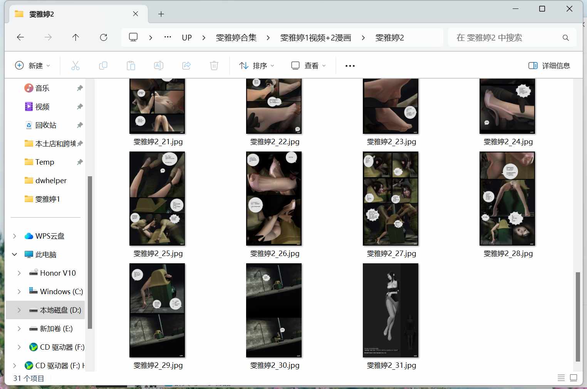Open the 雯雅婷1 folder in sidebar

coord(47,199)
